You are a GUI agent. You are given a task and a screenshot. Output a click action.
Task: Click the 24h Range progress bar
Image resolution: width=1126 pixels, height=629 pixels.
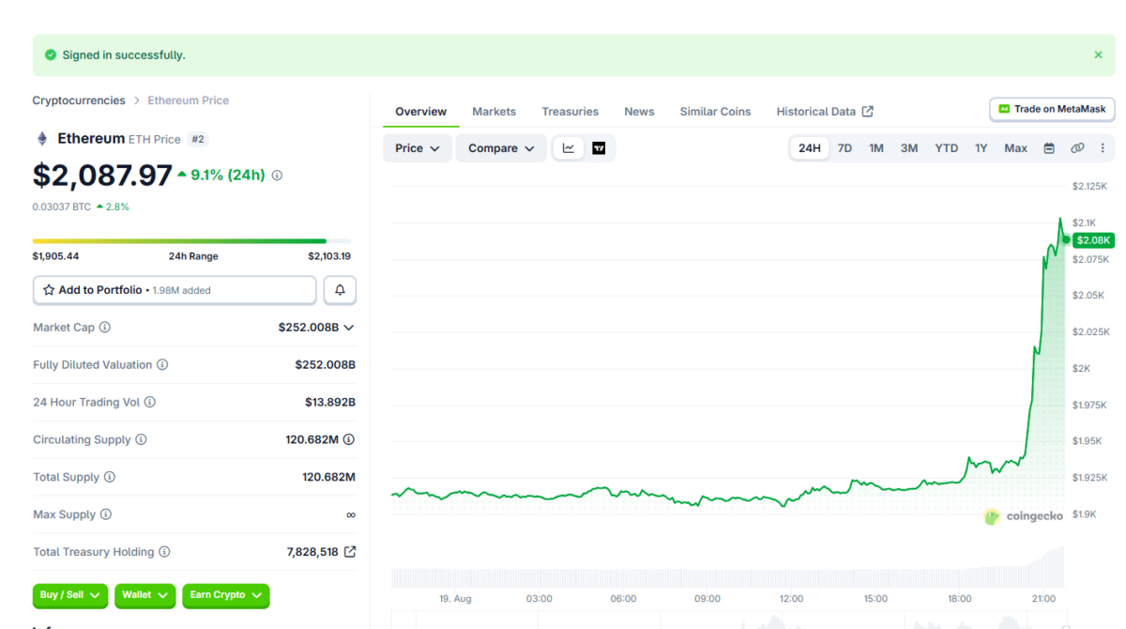point(191,241)
